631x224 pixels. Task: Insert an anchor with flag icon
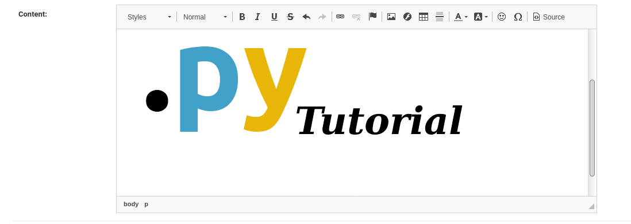372,17
